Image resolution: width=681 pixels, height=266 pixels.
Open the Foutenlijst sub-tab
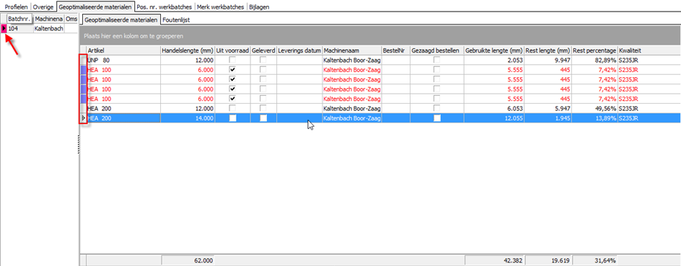coord(176,19)
